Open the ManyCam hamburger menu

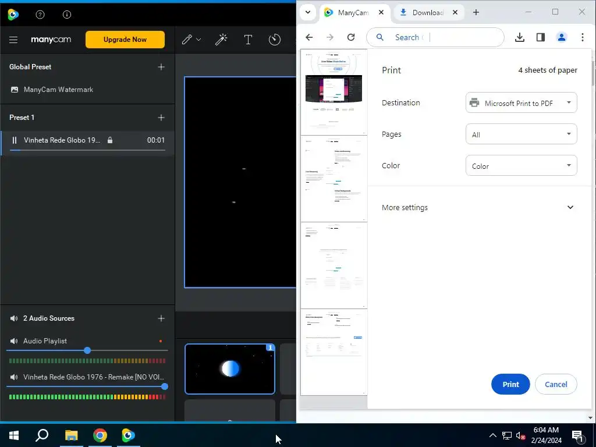tap(13, 40)
